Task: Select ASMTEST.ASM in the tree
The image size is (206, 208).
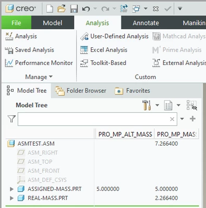Action: (x=36, y=144)
